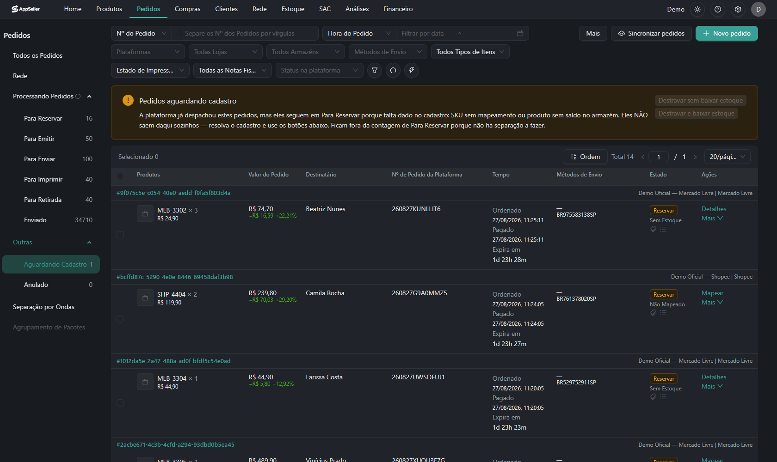The image size is (777, 462).
Task: Open the Métodos de Envio filter dropdown
Action: tap(388, 52)
